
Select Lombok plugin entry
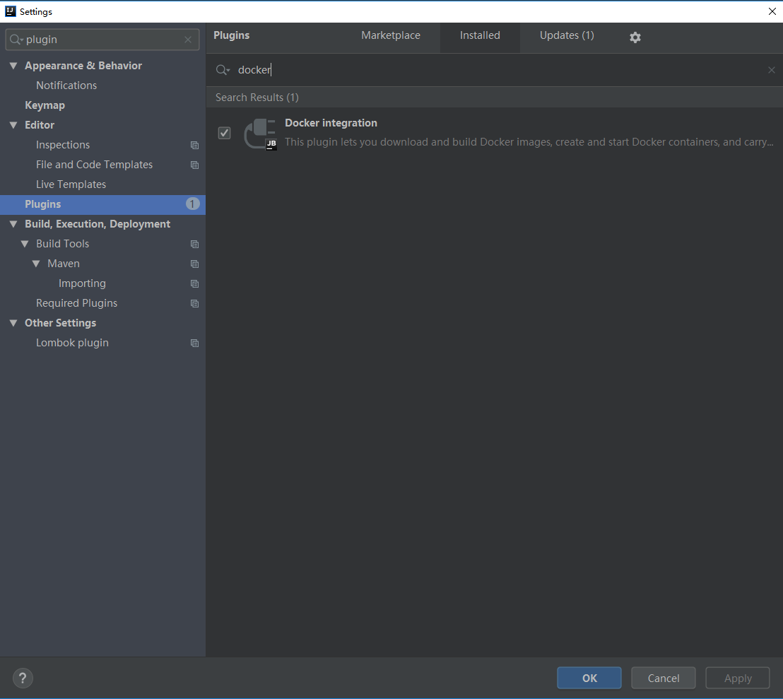point(72,343)
